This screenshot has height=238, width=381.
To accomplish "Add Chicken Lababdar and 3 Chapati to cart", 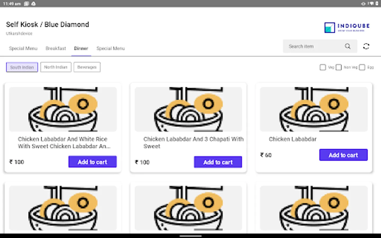I will [x=218, y=162].
